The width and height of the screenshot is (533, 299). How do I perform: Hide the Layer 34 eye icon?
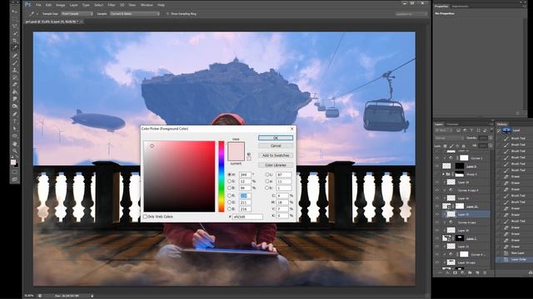(437, 183)
